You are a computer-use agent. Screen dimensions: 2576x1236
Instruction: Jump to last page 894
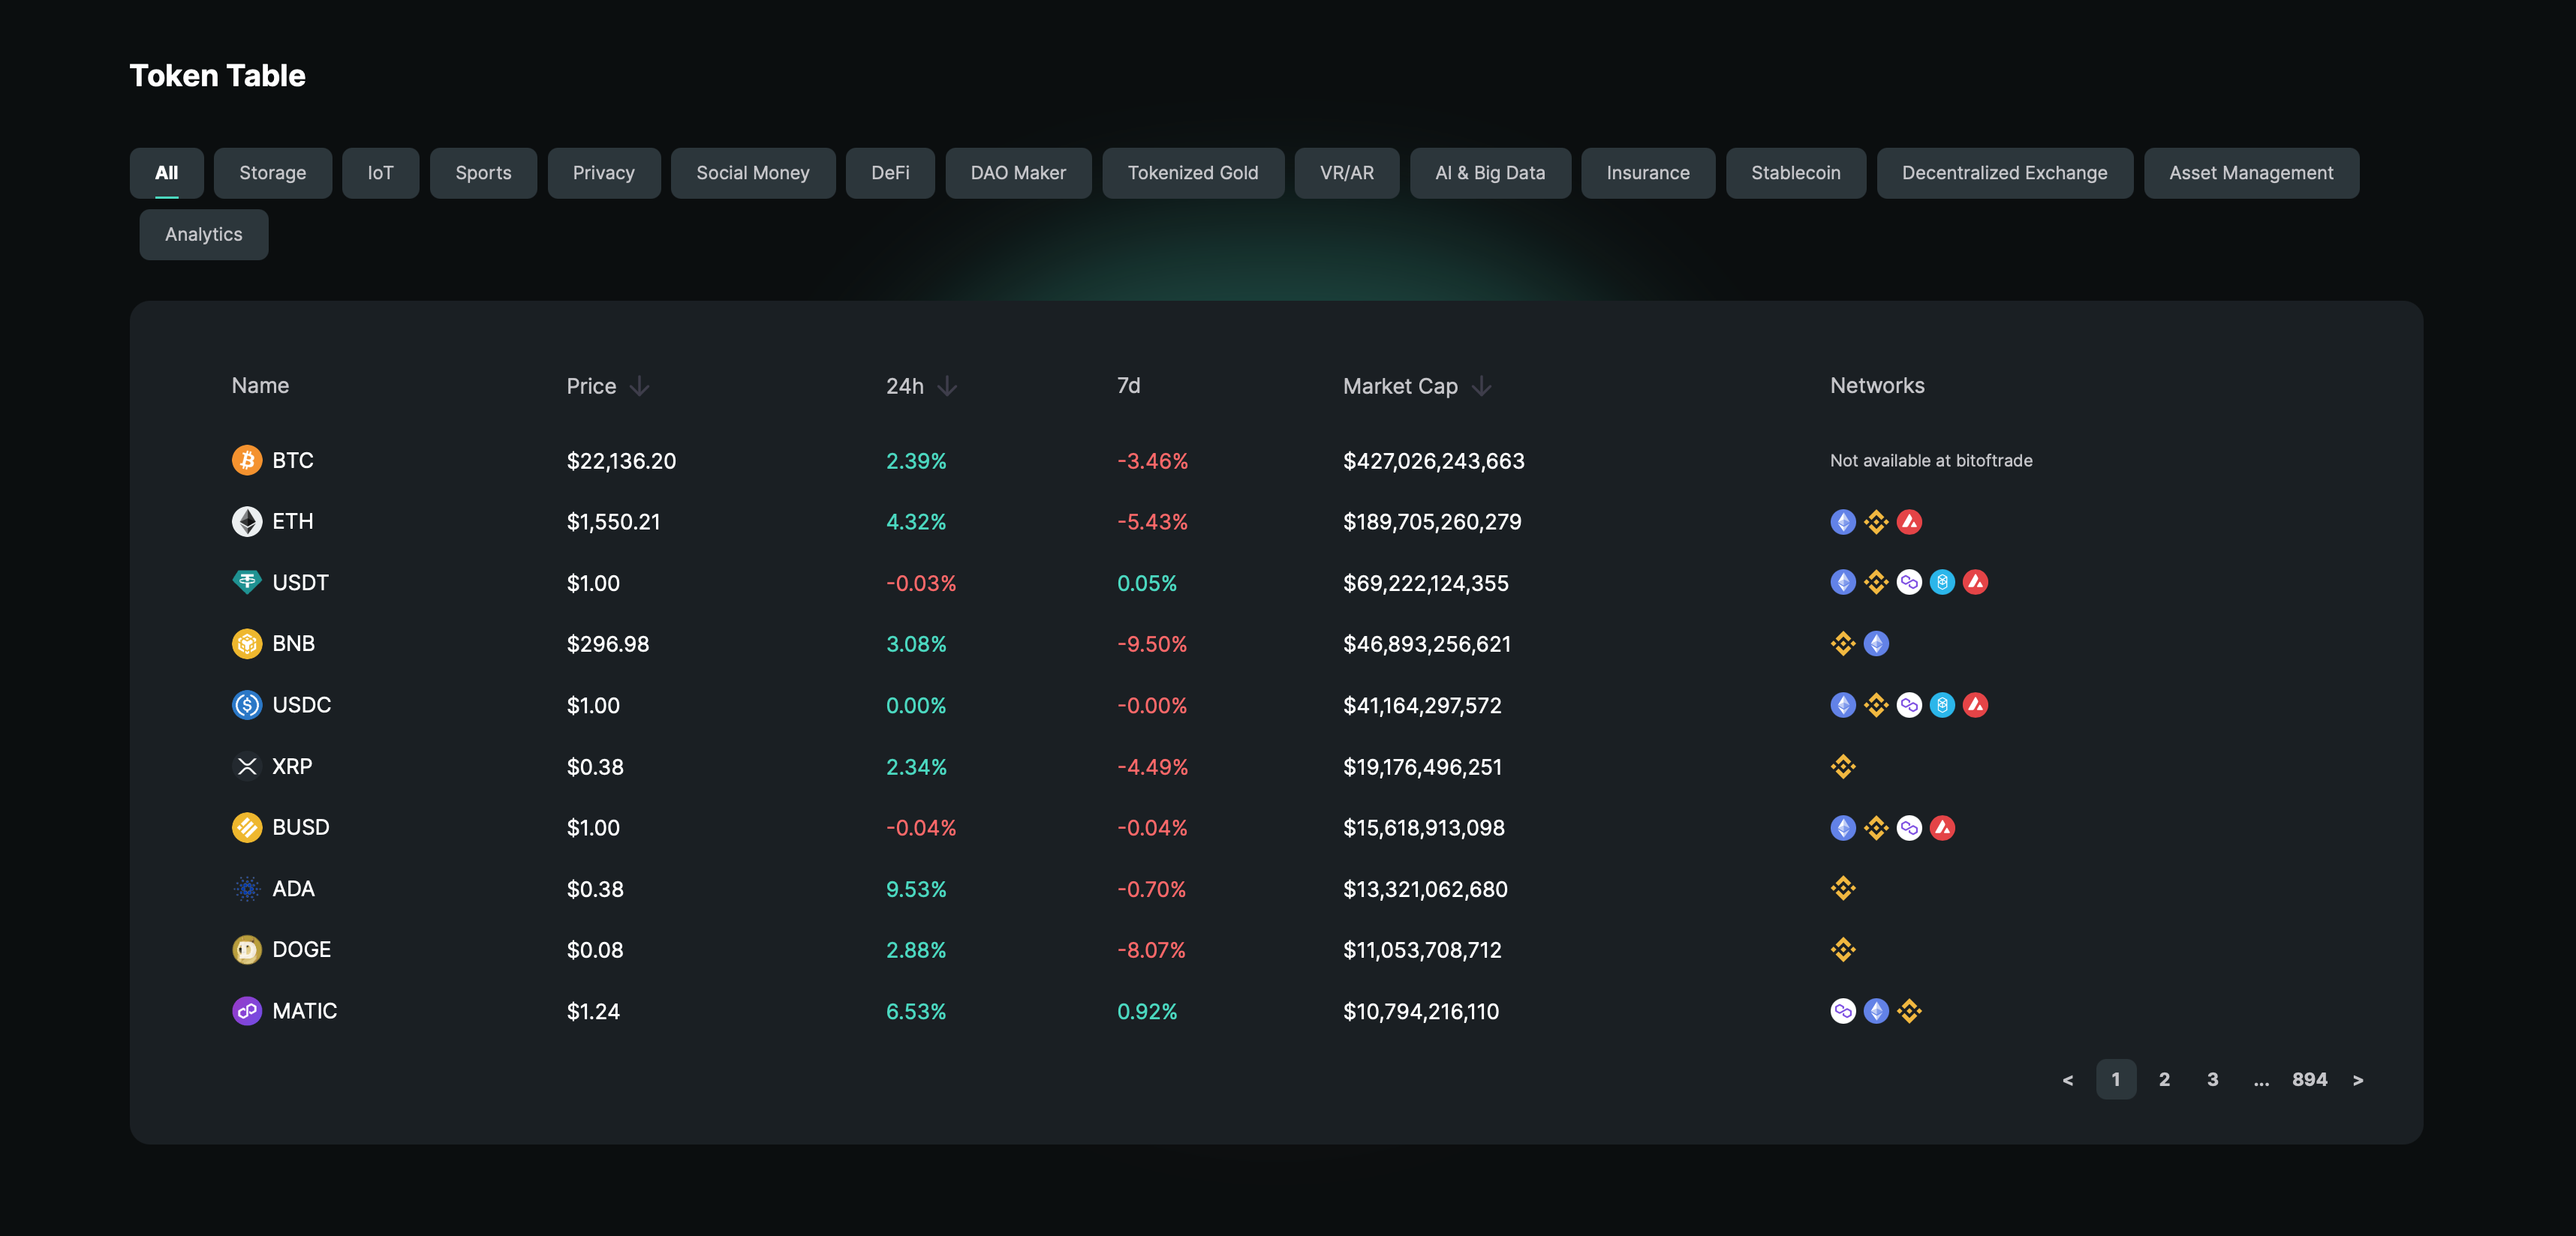pos(2309,1079)
